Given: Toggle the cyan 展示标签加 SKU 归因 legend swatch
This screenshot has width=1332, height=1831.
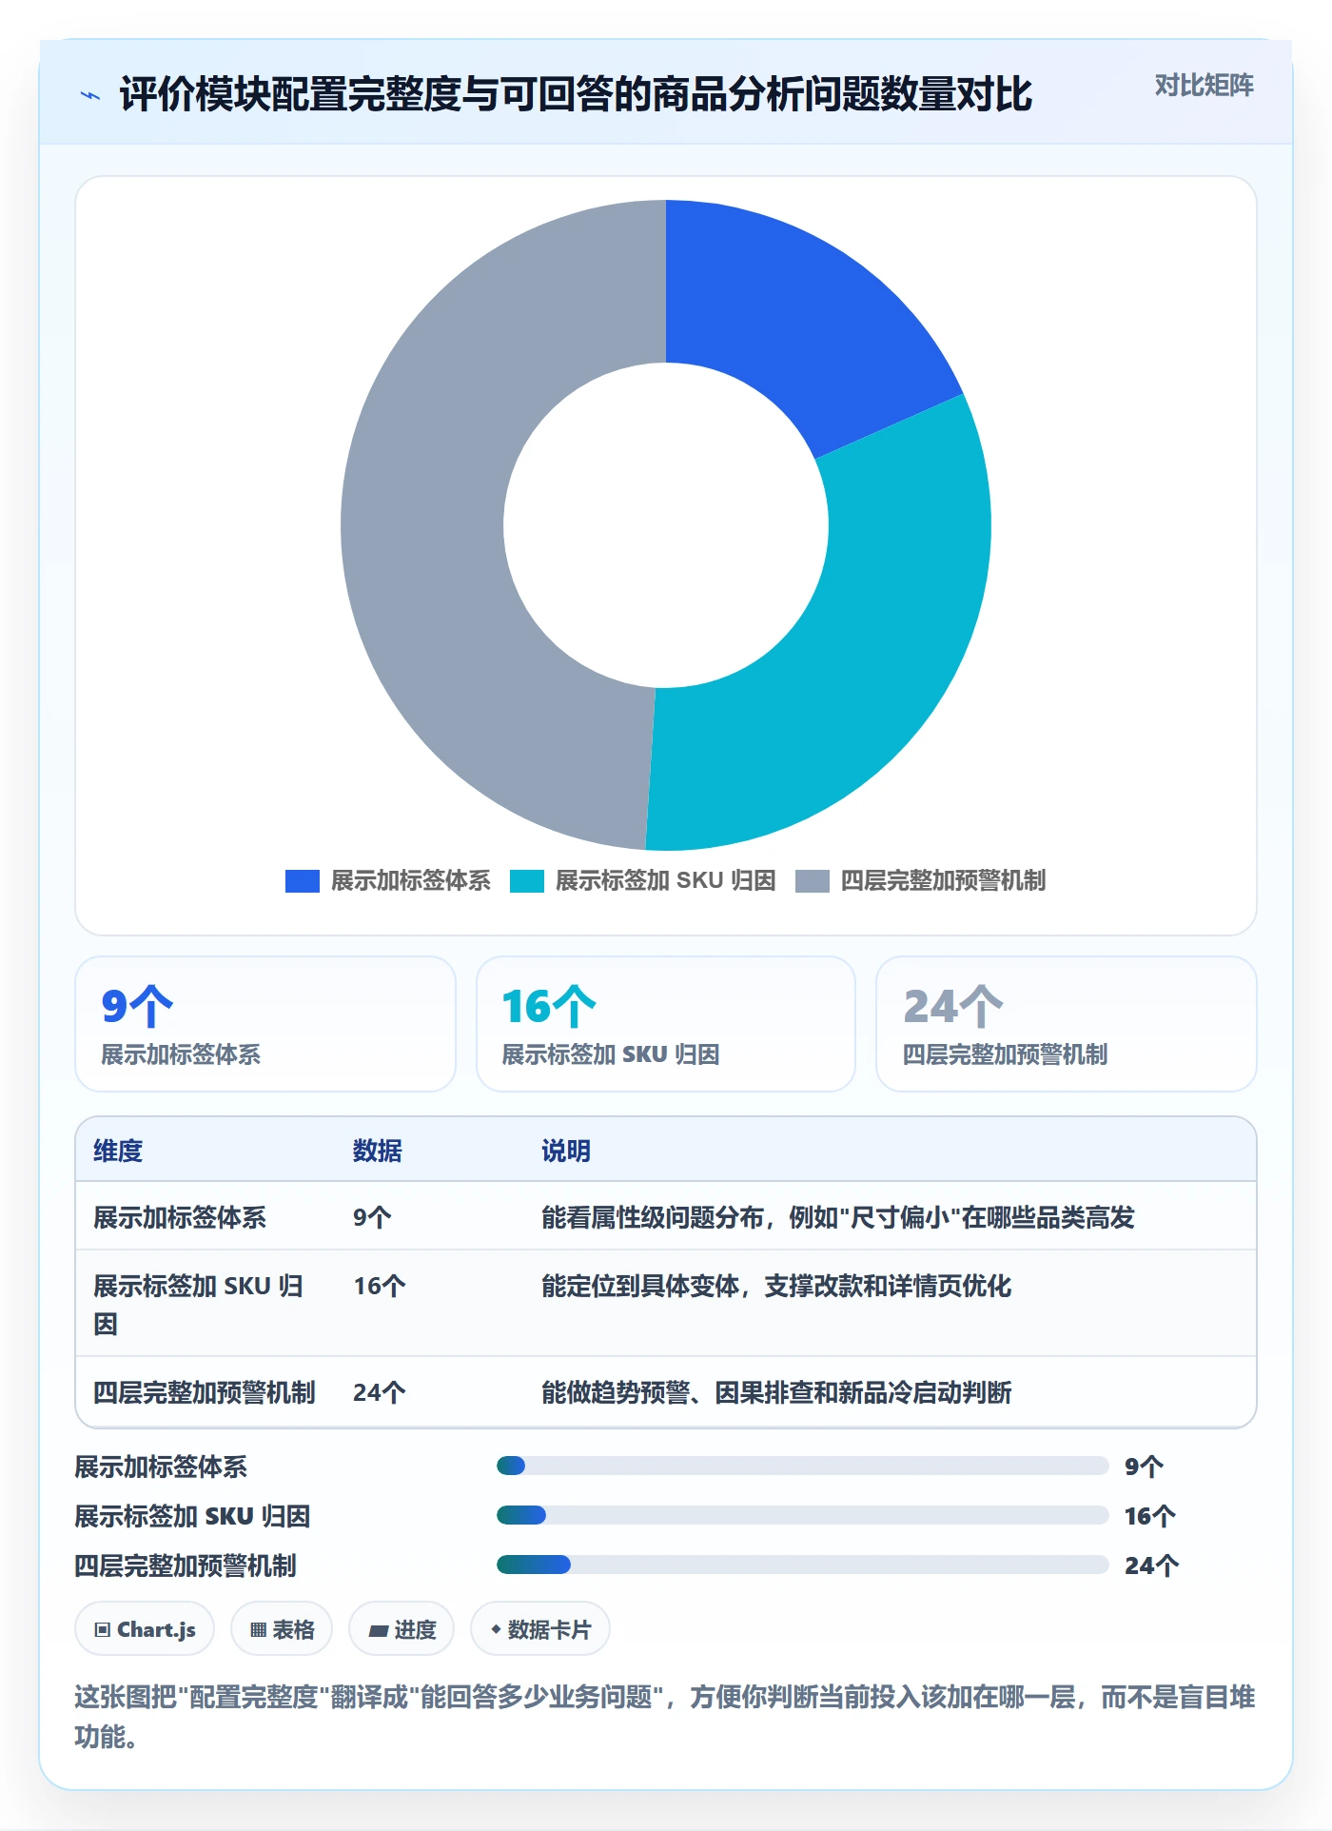Looking at the screenshot, I should [x=526, y=881].
